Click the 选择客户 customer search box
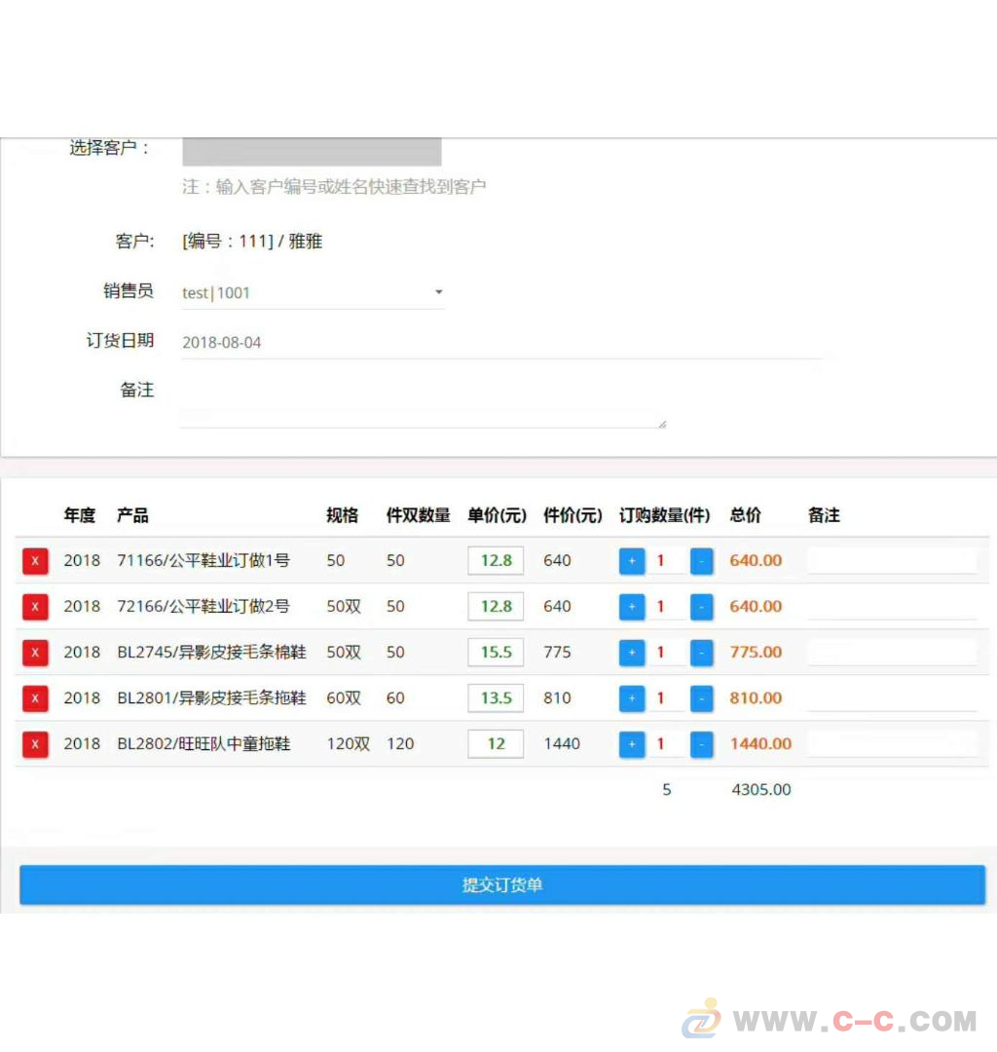Screen dimensions: 997x1052 pos(312,151)
